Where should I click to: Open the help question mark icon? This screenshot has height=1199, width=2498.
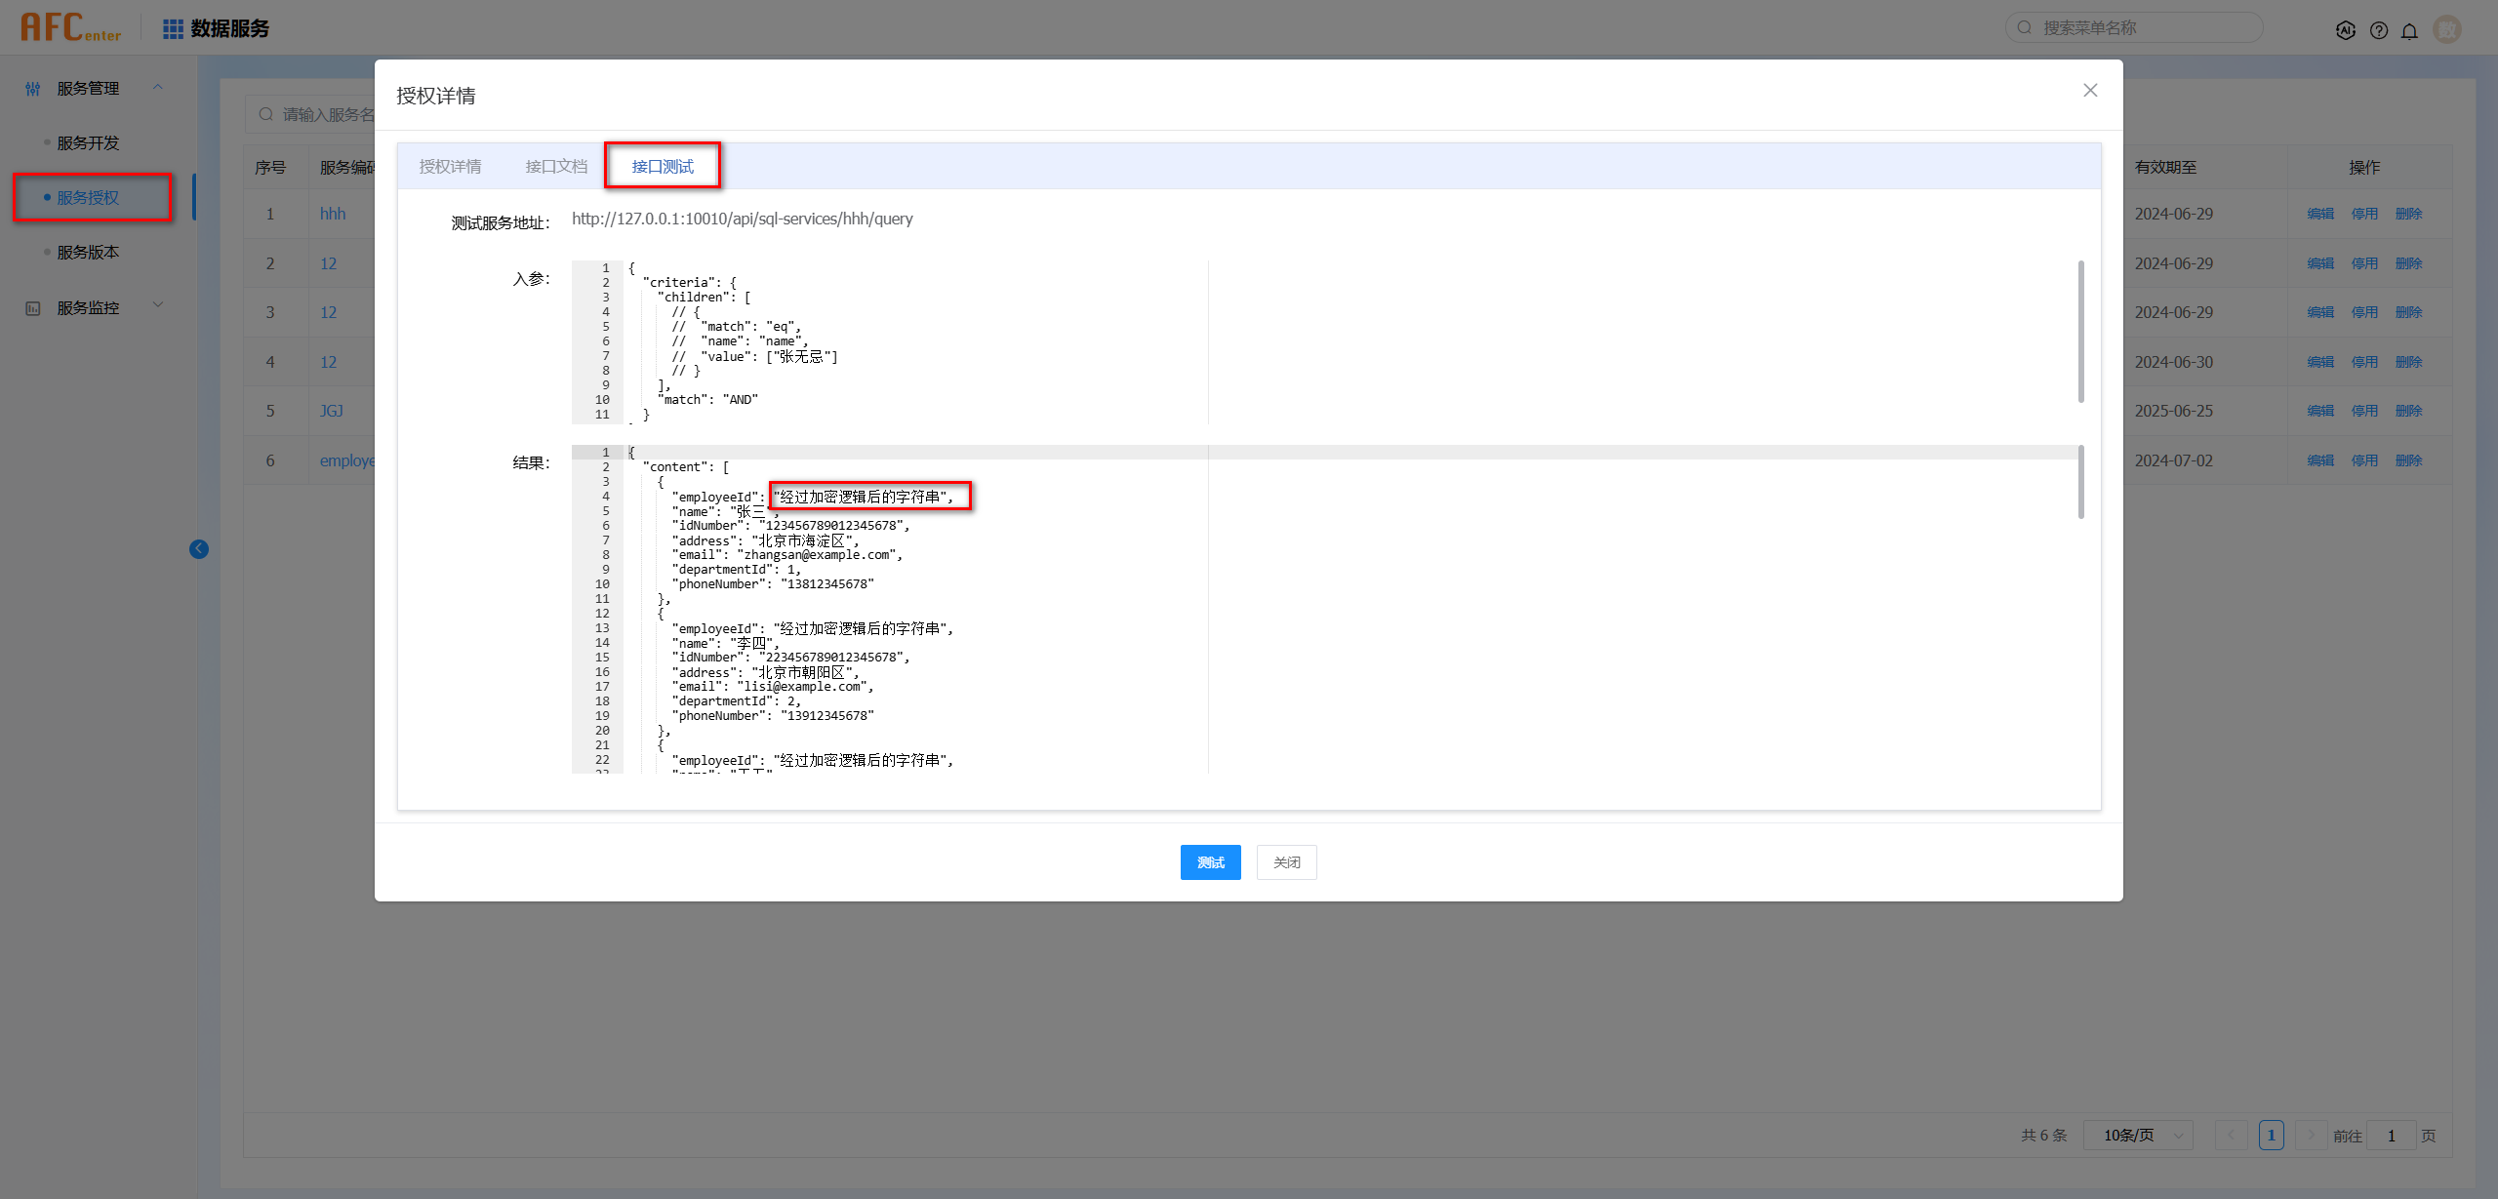2379,30
